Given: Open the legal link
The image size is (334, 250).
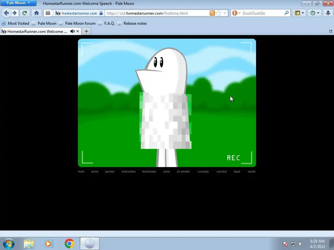Looking at the screenshot, I should coord(237,172).
